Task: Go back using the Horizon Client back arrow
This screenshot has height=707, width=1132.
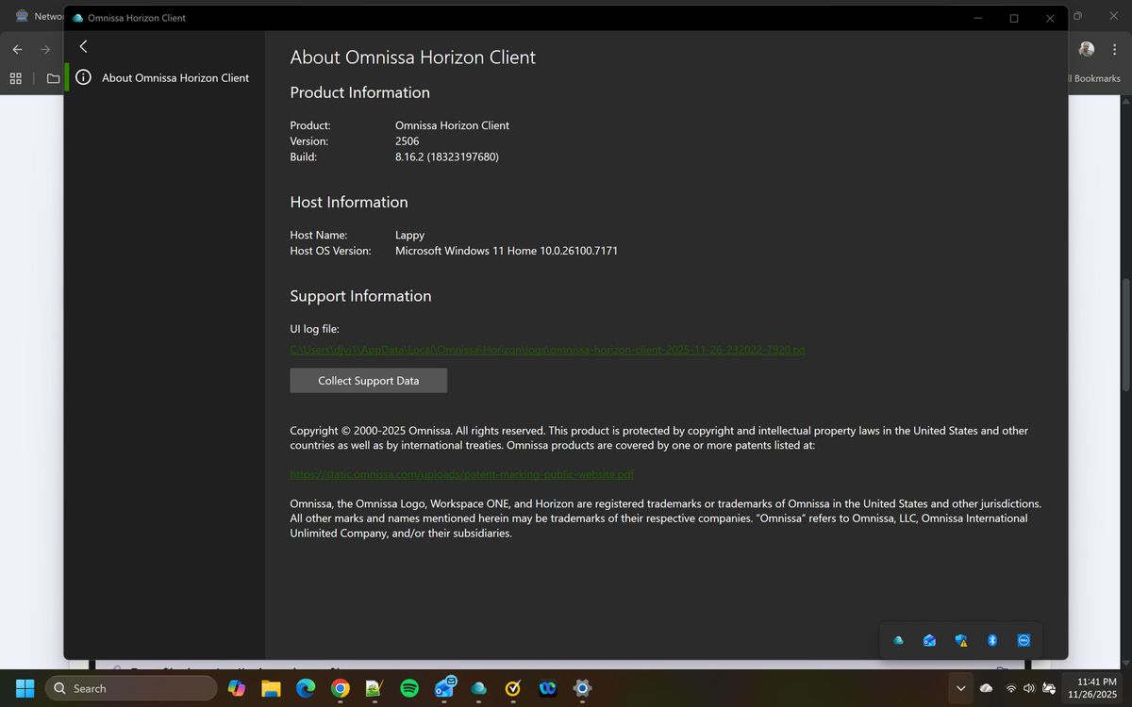Action: (83, 46)
